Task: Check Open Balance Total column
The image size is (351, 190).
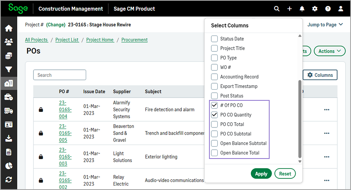Action: point(214,153)
